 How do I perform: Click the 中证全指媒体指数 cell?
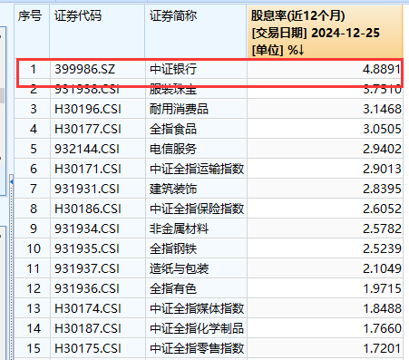[x=197, y=308]
